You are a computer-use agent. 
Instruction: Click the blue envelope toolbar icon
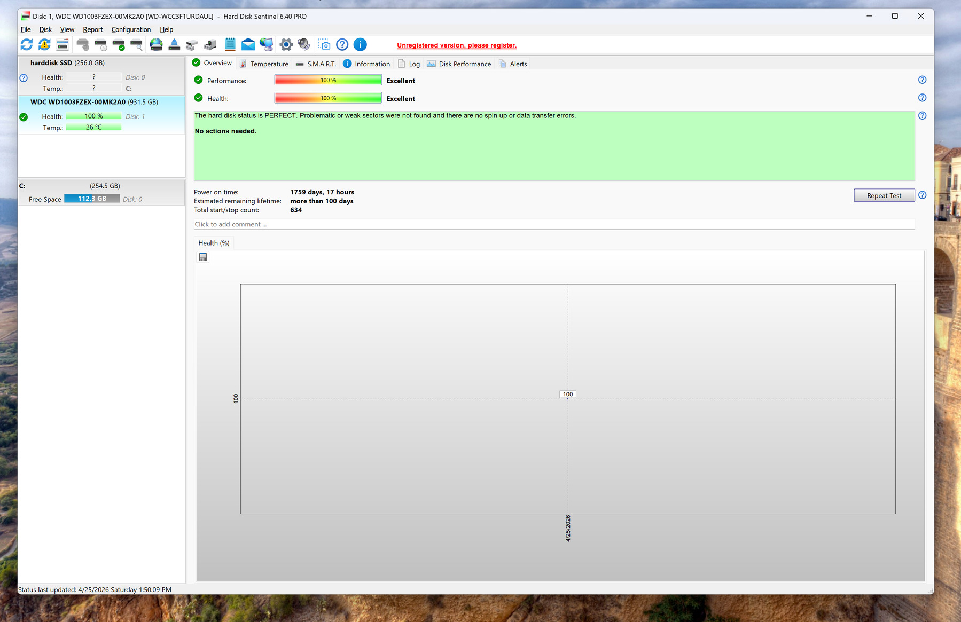(x=248, y=45)
